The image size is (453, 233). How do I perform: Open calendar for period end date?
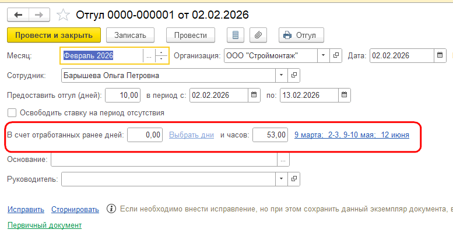345,96
